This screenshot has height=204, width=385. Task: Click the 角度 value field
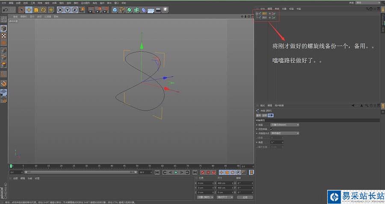pos(276,142)
